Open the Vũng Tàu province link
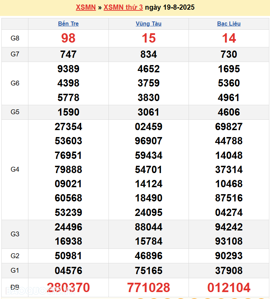The image size is (270, 299). click(x=148, y=24)
